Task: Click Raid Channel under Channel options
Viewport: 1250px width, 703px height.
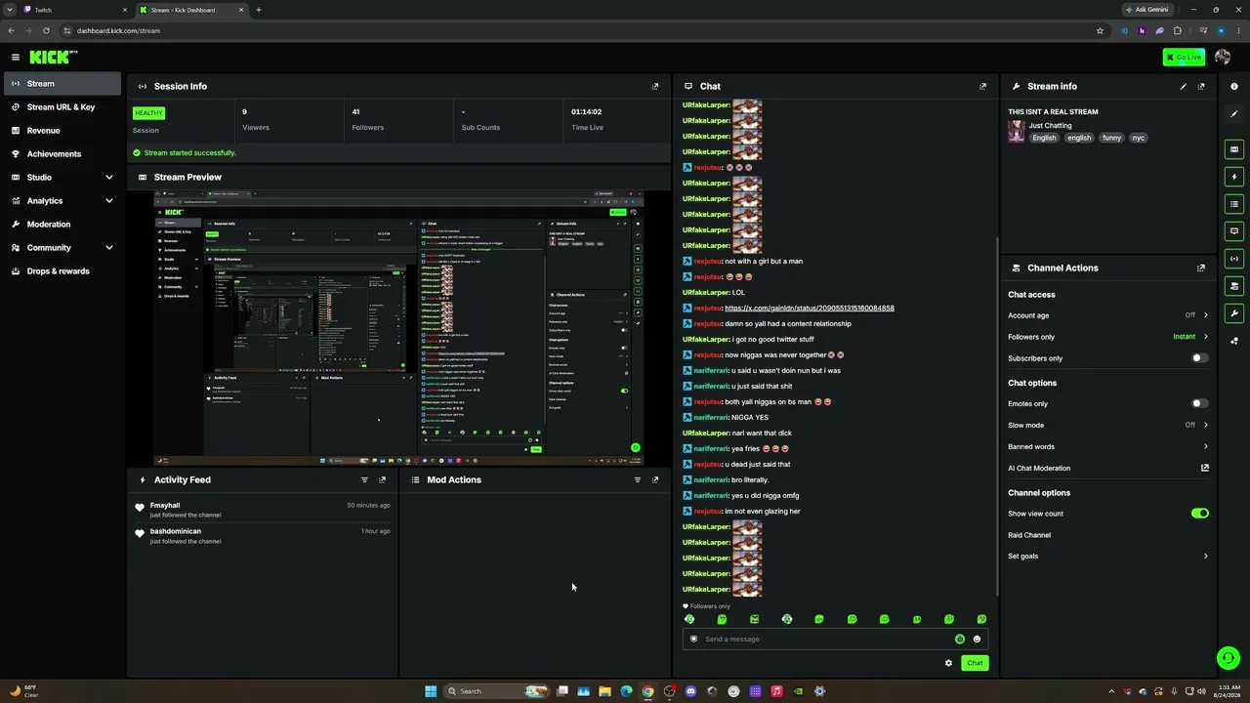Action: pos(1029,535)
